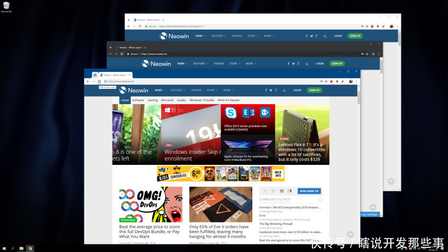Switch news layout to grid view
This screenshot has width=448, height=252.
[282, 191]
